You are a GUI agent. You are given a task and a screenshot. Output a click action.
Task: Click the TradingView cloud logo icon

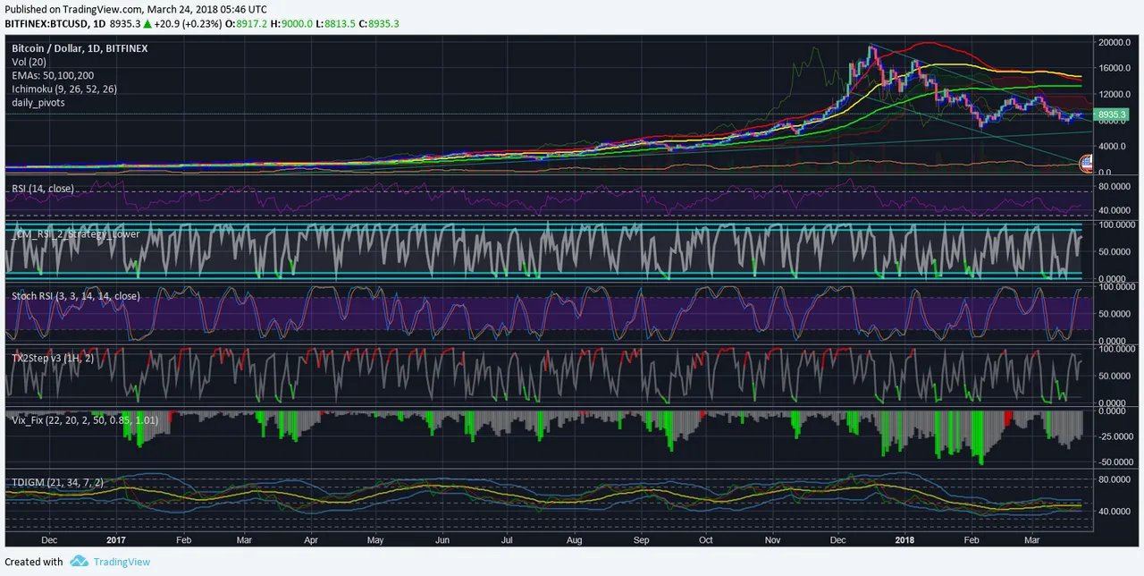click(x=79, y=562)
